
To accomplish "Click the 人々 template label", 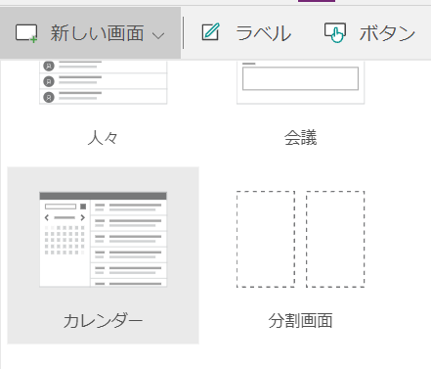I will tap(103, 138).
